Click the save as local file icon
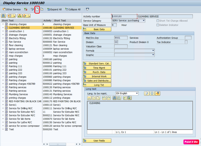 tap(130, 98)
